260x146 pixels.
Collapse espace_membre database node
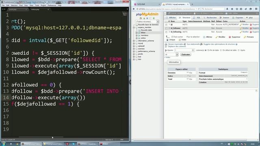(134, 28)
